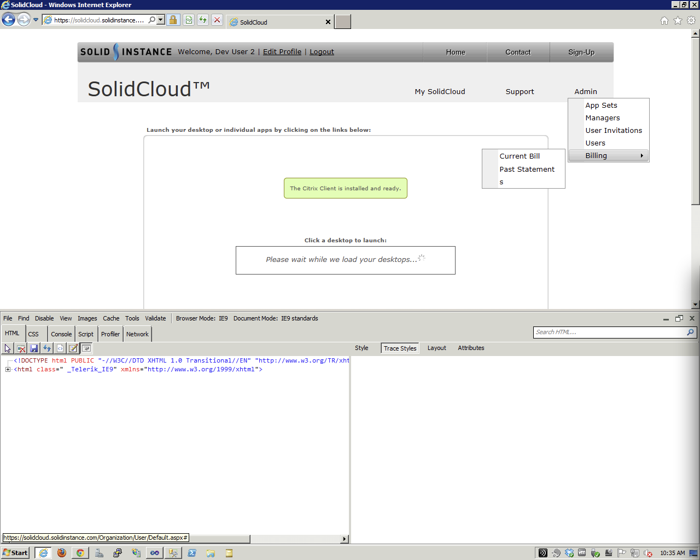
Task: Click the page scrollbar down arrow
Action: click(696, 305)
